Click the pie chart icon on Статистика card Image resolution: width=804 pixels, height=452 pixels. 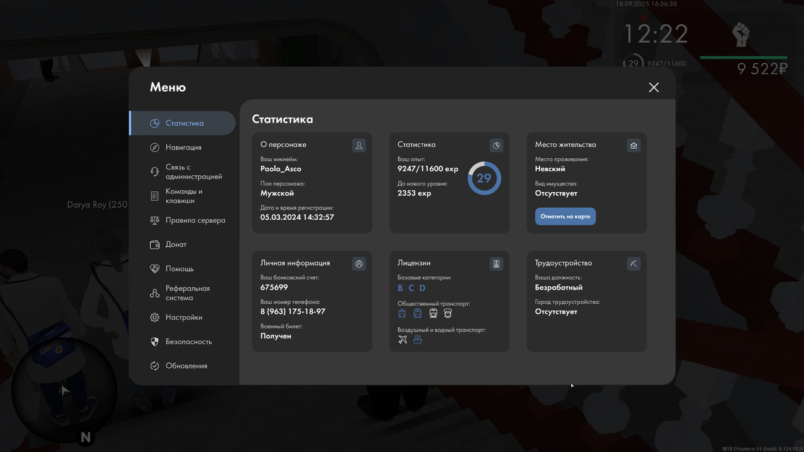[x=496, y=146]
